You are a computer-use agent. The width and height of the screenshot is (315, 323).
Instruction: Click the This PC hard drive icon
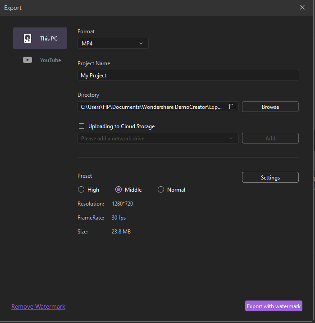click(27, 38)
